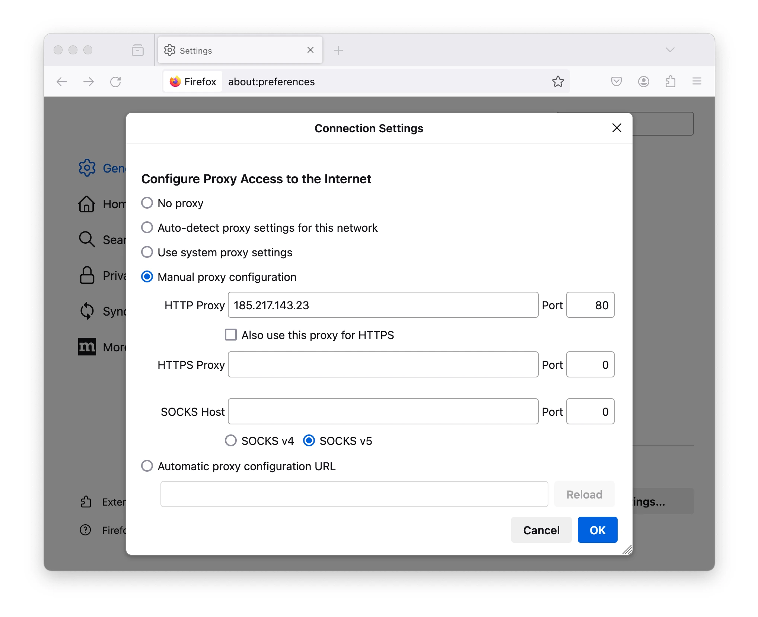Open Extensions & Themes icon in sidebar
The width and height of the screenshot is (758, 617).
click(x=86, y=501)
